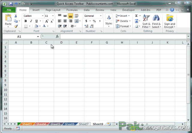This screenshot has width=192, height=133.
Task: Open the Calibri font name dropdown
Action: pyautogui.click(x=43, y=16)
